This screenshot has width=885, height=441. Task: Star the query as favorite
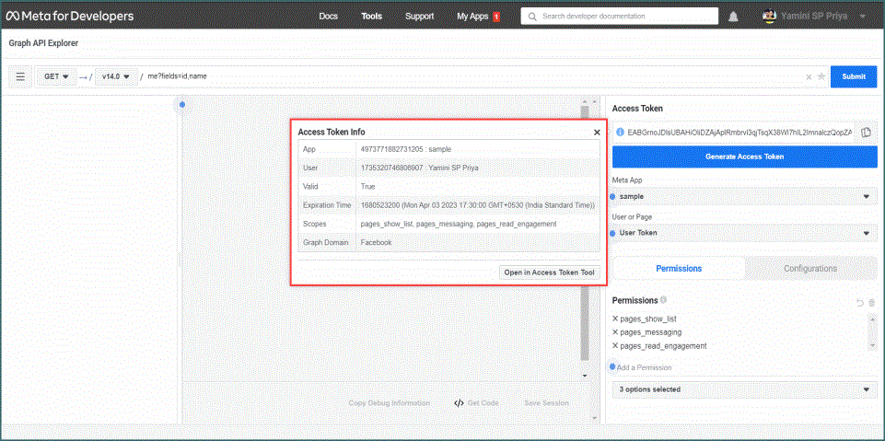click(821, 76)
